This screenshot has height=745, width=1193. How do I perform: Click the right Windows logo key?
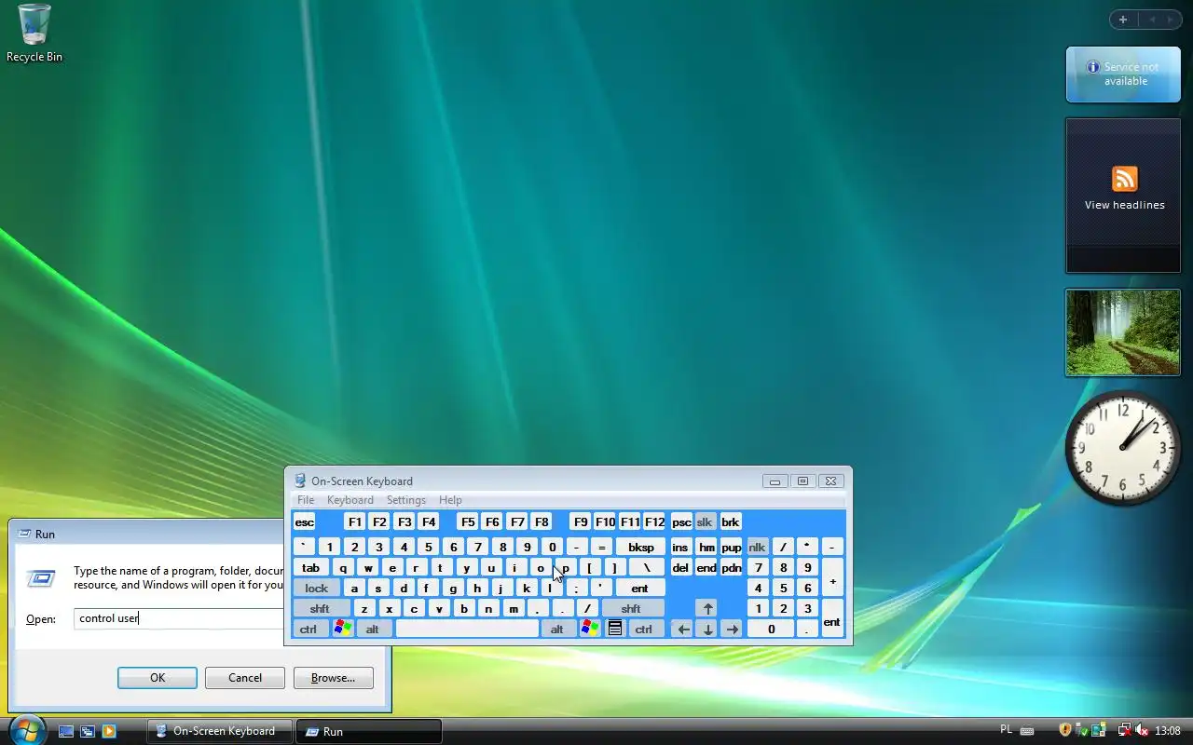590,629
